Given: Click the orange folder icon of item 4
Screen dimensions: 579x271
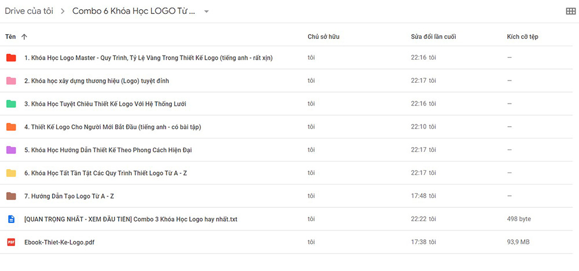Looking at the screenshot, I should (11, 127).
